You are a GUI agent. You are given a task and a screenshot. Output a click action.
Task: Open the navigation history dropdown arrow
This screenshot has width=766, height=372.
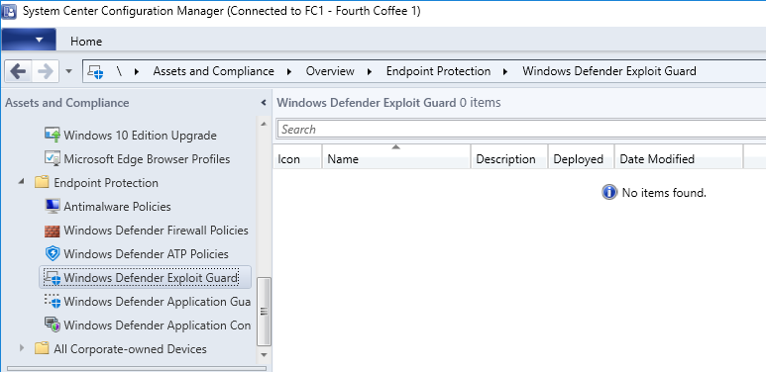click(69, 71)
